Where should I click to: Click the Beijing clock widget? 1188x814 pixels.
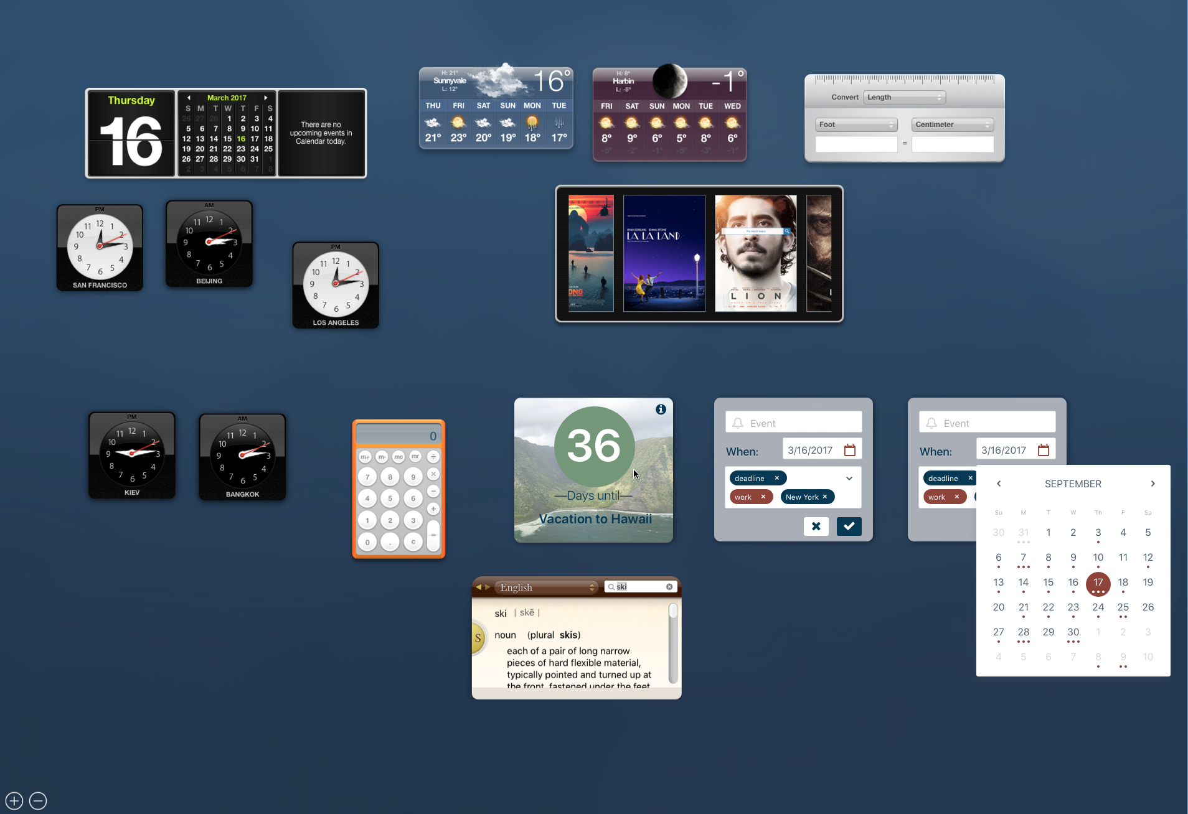(209, 244)
